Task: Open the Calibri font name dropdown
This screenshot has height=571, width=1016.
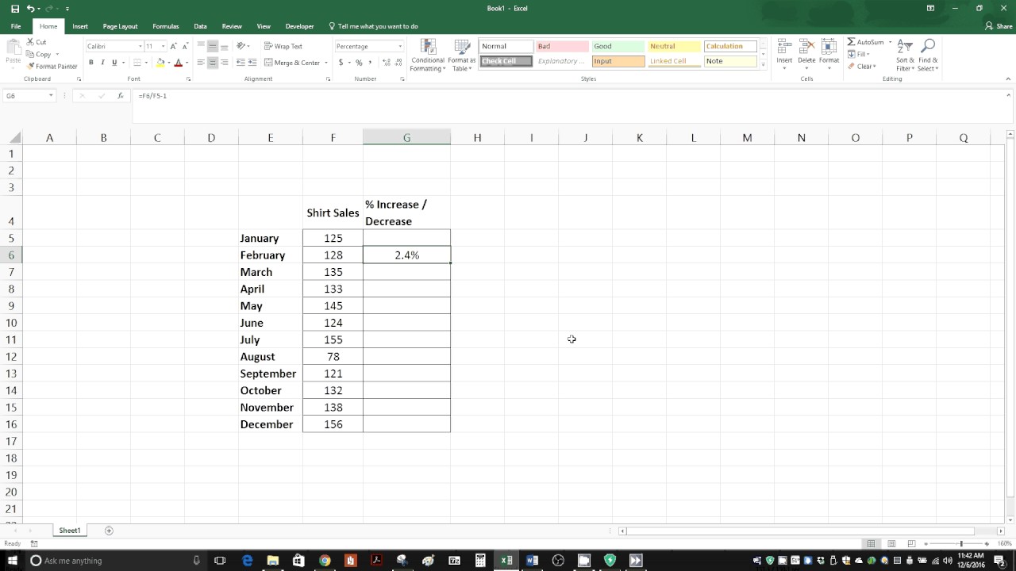Action: pyautogui.click(x=140, y=46)
